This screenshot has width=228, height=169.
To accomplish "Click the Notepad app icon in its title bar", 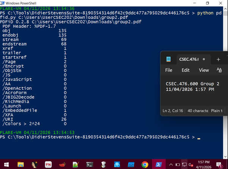I will (x=169, y=59).
